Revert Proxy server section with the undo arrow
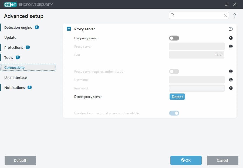243x168 pixels. [231, 29]
